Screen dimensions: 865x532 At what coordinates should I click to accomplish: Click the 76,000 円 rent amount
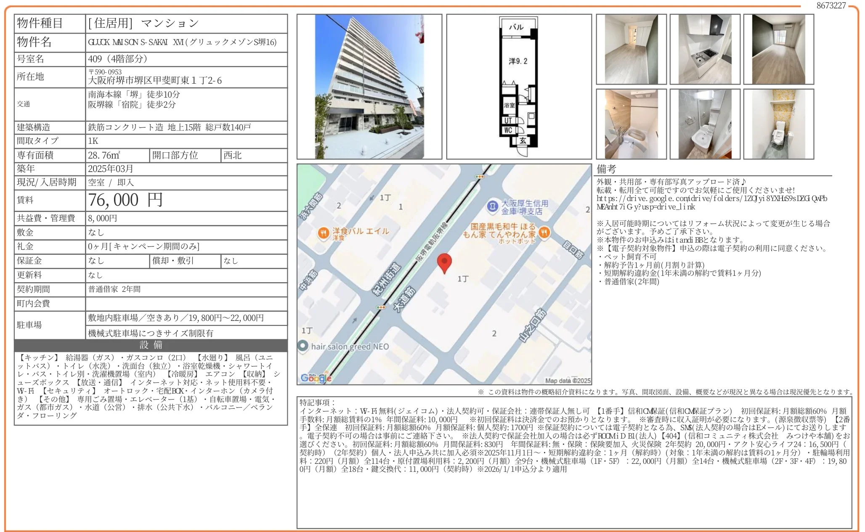click(125, 200)
